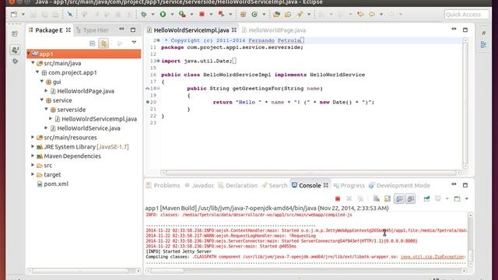
Task: Click the Remove Launch X icon in console
Action: [349, 199]
